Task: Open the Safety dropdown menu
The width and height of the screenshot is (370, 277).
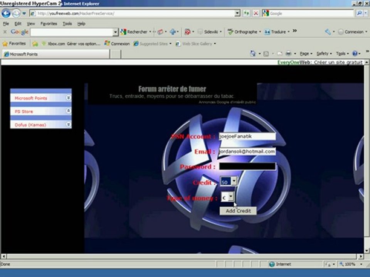Action: click(324, 54)
